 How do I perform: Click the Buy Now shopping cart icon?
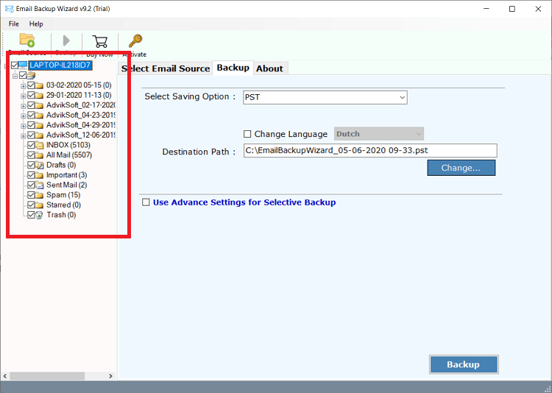(x=100, y=41)
